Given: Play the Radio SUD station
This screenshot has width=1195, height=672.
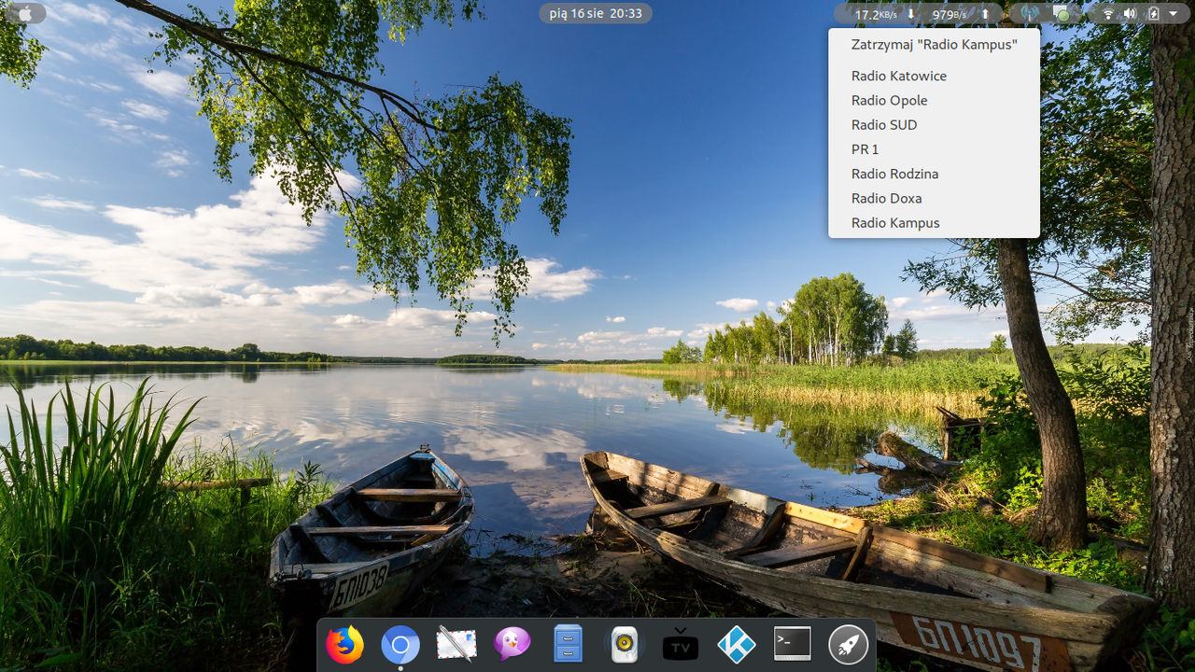Looking at the screenshot, I should click(x=934, y=124).
